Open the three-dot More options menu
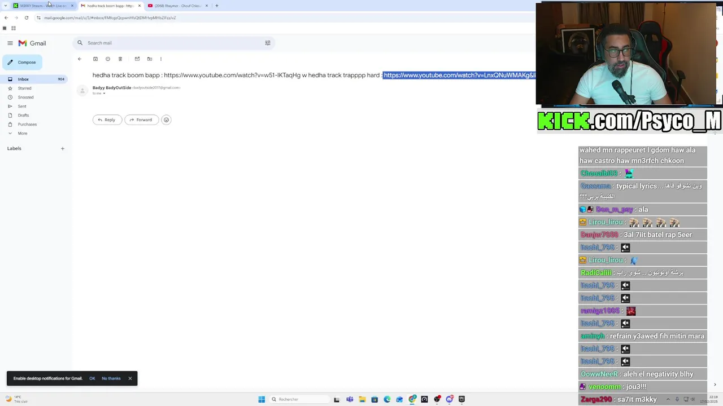Viewport: 723px width, 406px height. pos(161,59)
